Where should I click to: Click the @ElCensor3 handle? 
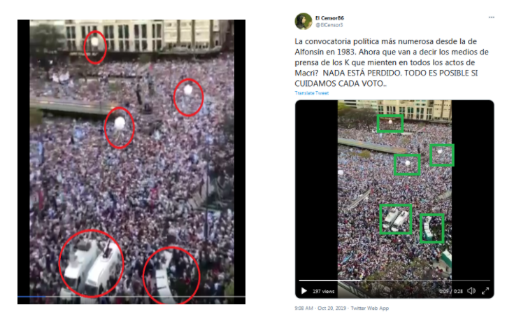pos(329,25)
